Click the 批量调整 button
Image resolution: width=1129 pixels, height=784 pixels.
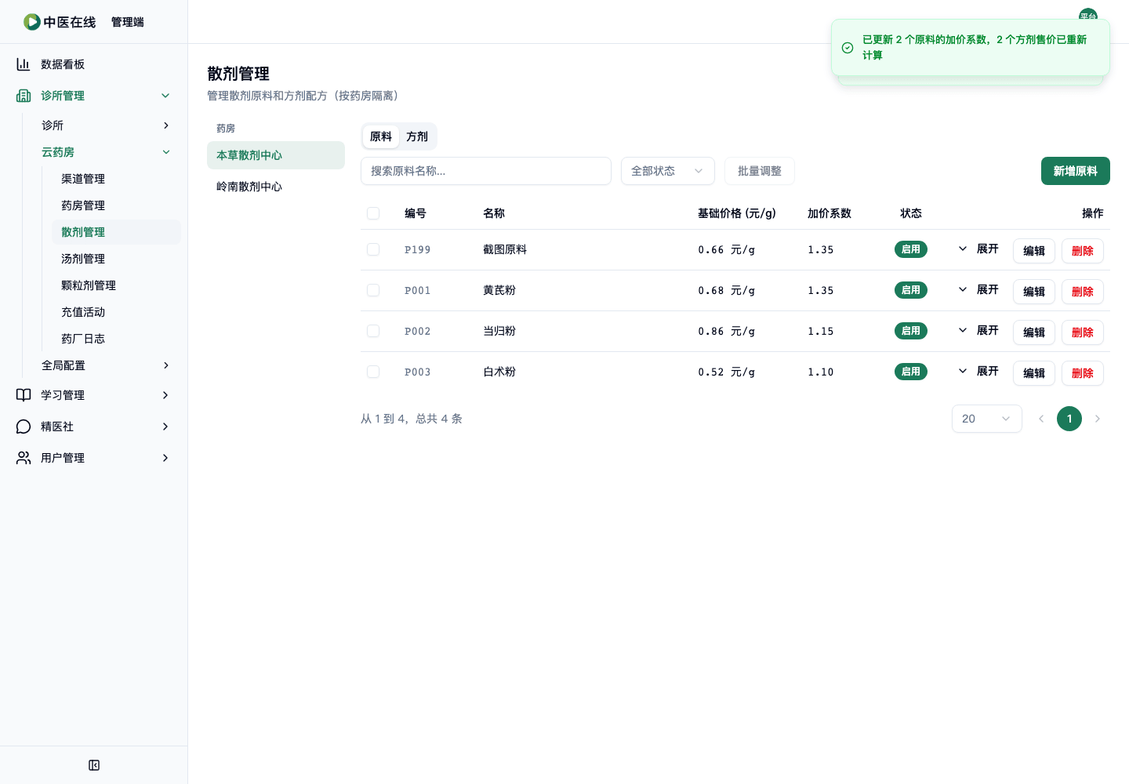pos(760,171)
